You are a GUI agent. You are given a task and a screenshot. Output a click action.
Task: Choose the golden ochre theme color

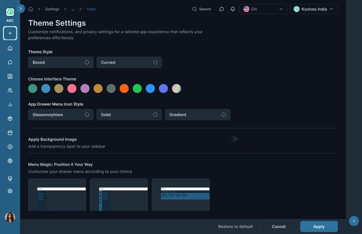pos(98,88)
